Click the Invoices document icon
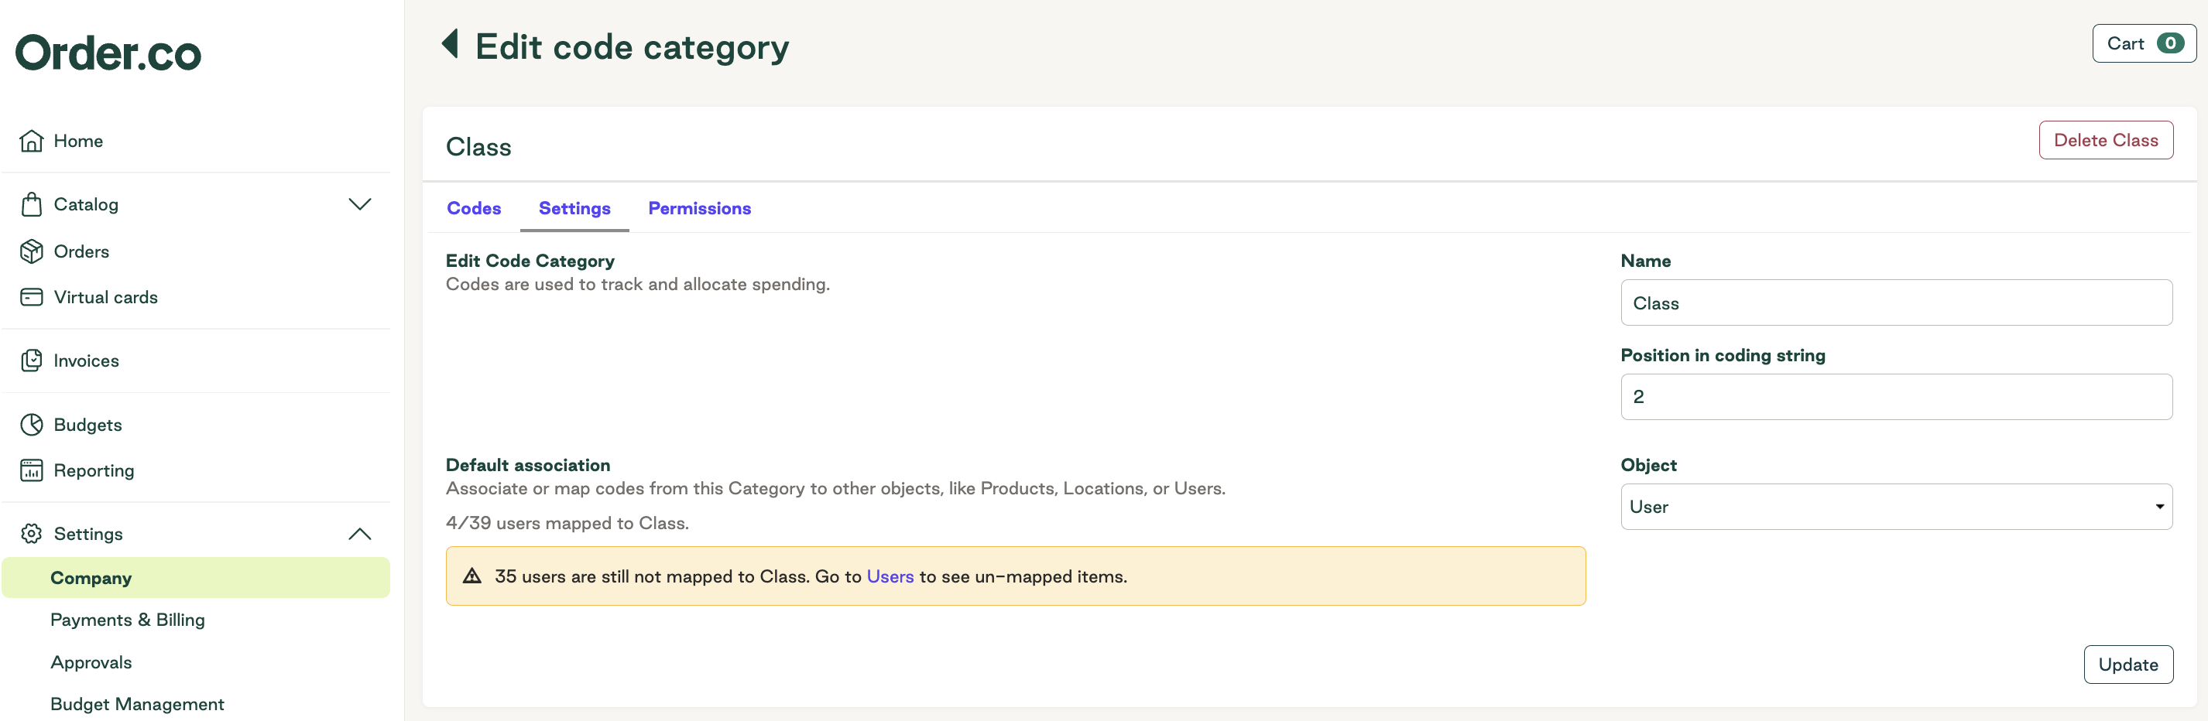This screenshot has width=2208, height=721. coord(32,360)
